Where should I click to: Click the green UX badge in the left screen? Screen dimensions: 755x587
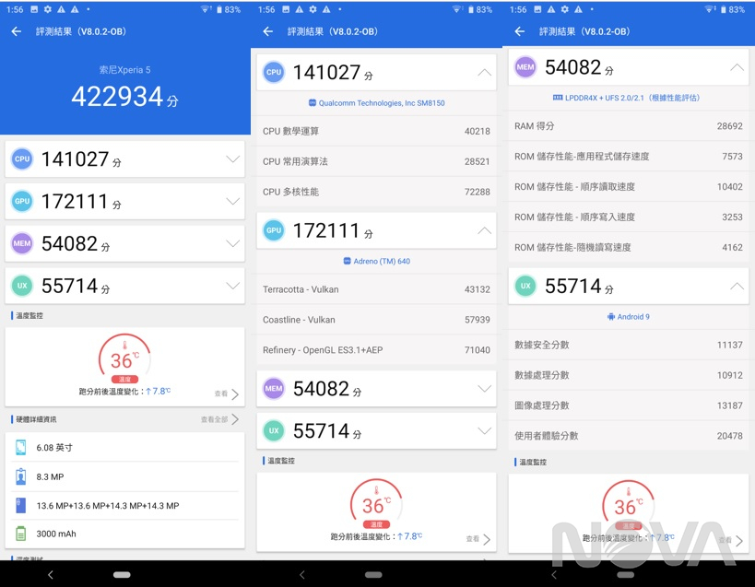22,286
